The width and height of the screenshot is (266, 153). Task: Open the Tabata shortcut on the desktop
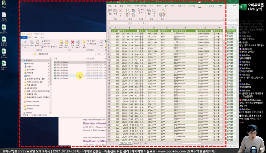(x=4, y=4)
